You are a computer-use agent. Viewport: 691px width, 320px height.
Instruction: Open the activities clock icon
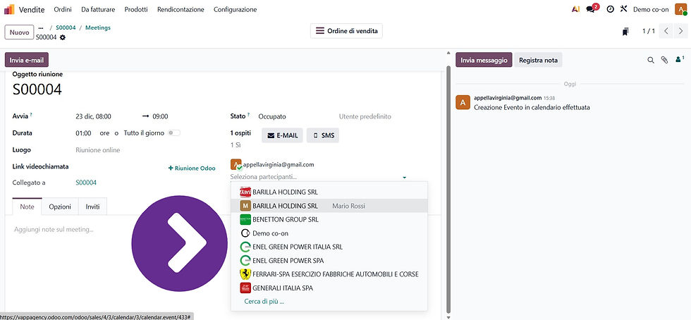pos(610,9)
